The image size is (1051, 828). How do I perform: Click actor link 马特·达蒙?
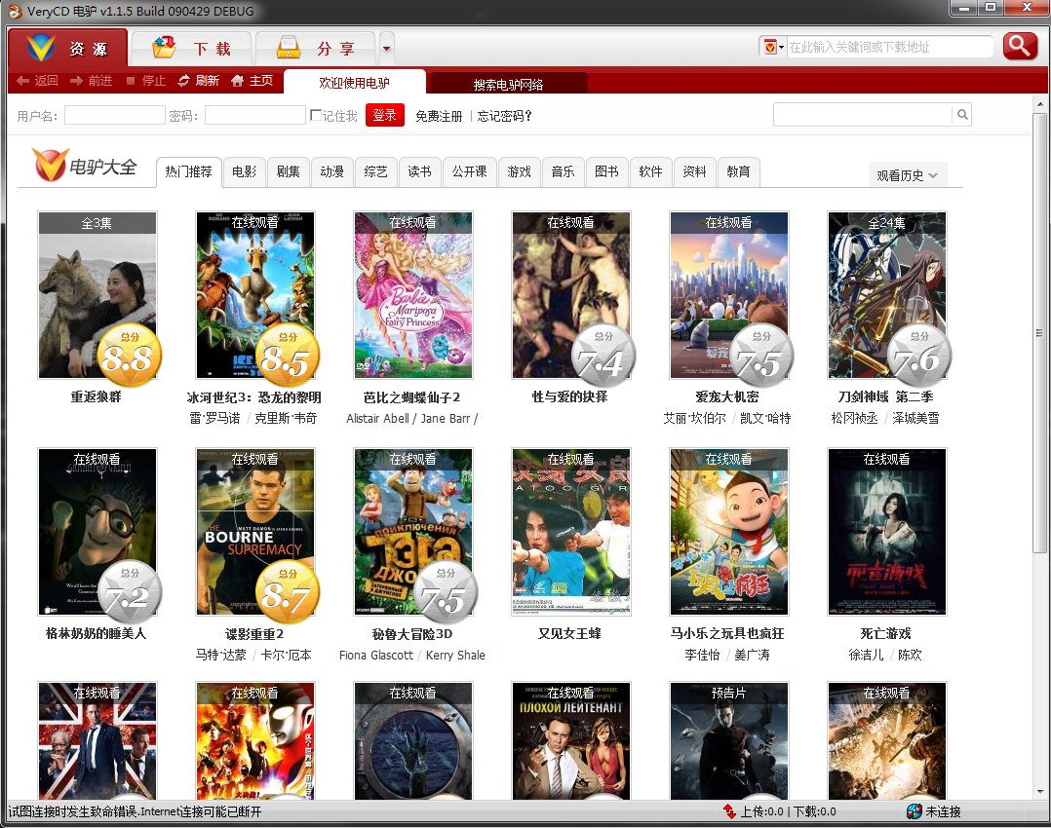pyautogui.click(x=220, y=656)
